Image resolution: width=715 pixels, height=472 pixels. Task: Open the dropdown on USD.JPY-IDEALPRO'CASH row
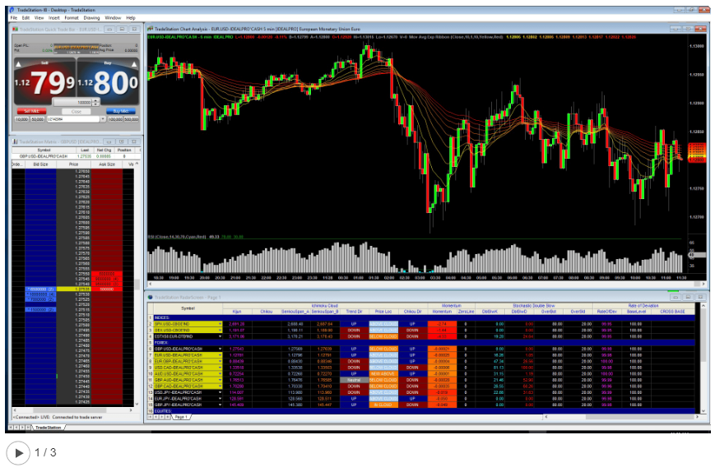click(220, 392)
